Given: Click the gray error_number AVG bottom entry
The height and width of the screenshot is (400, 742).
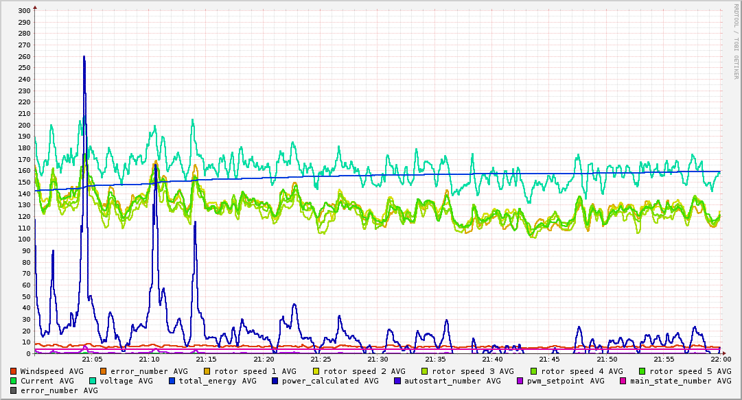Looking at the screenshot, I should coord(54,390).
